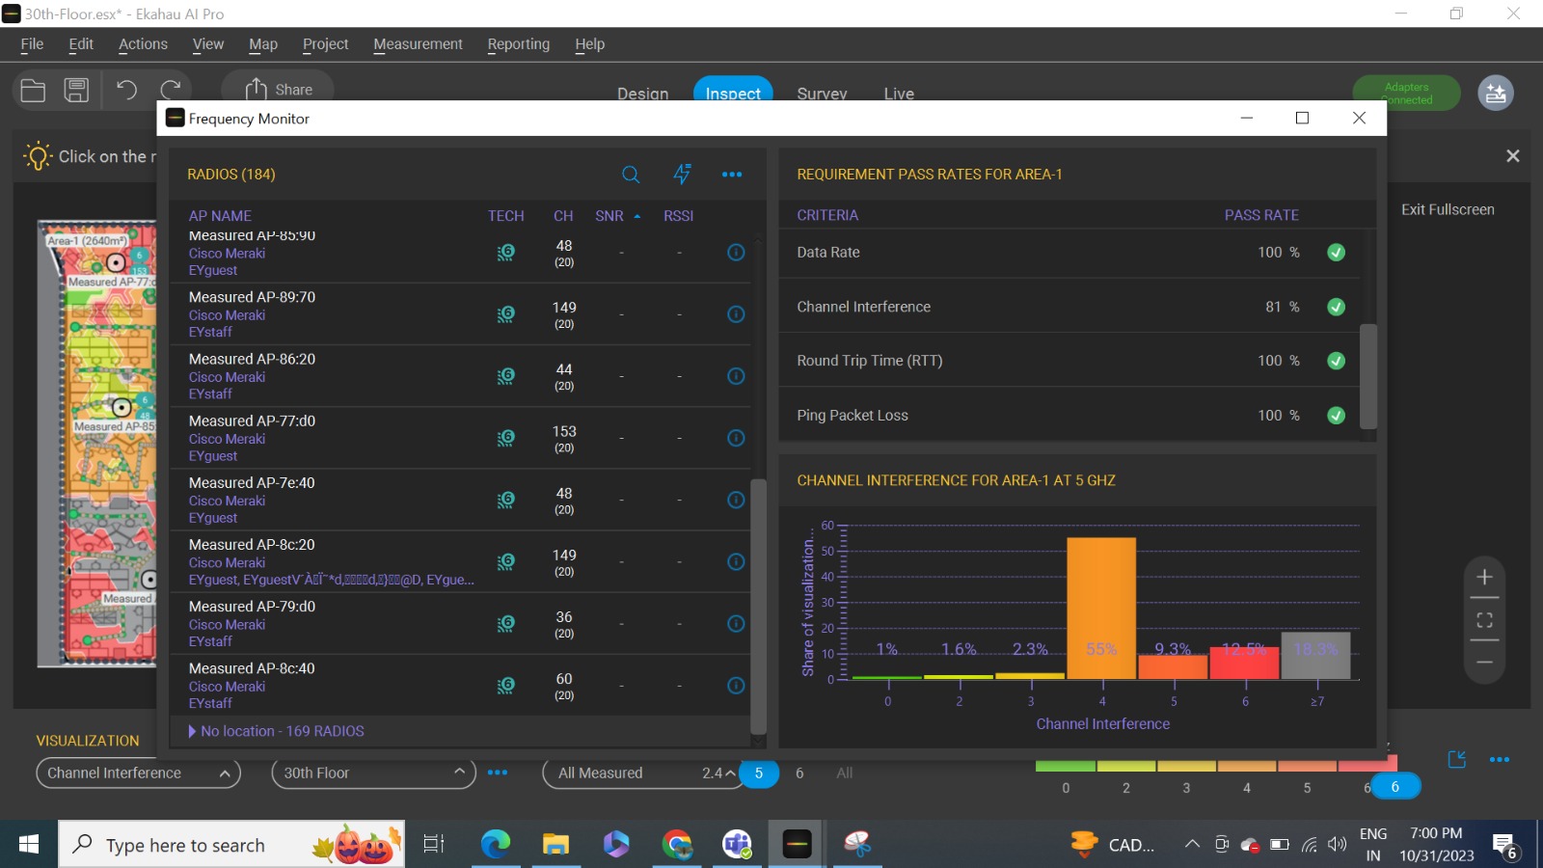Switch to the Survey tab
The height and width of the screenshot is (868, 1543).
pyautogui.click(x=822, y=93)
